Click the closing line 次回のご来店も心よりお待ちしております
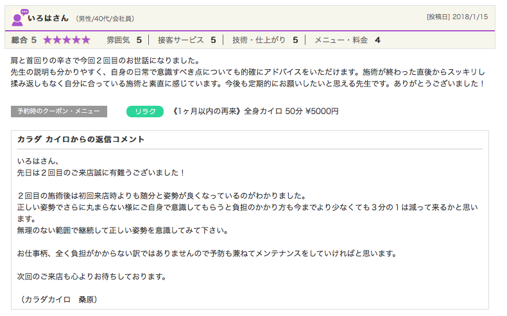507x316 pixels. coord(92,276)
